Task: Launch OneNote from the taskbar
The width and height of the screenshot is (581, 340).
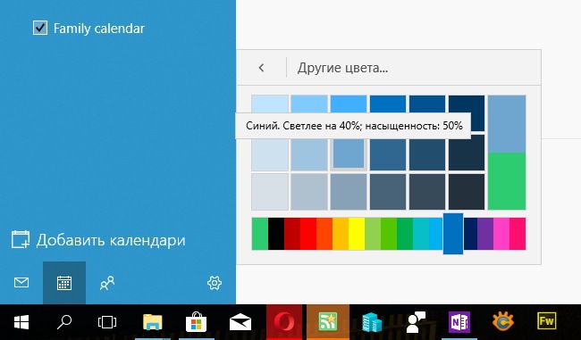Action: tap(459, 322)
